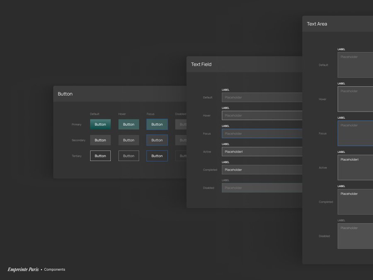
Task: Click the Active state text field
Action: [x=262, y=152]
